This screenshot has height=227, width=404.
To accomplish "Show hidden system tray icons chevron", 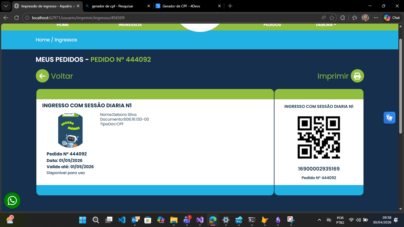I will (319, 220).
